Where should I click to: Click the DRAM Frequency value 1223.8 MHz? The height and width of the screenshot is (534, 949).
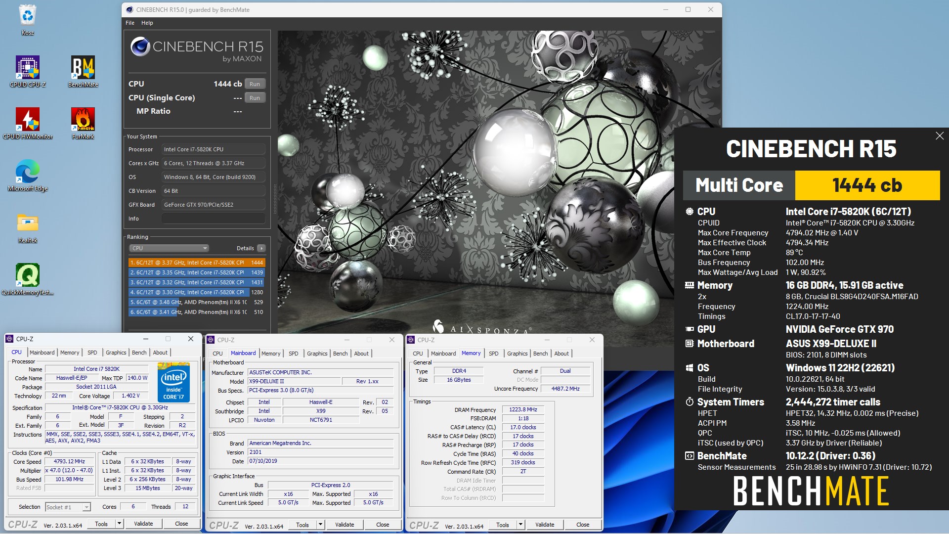click(x=523, y=409)
